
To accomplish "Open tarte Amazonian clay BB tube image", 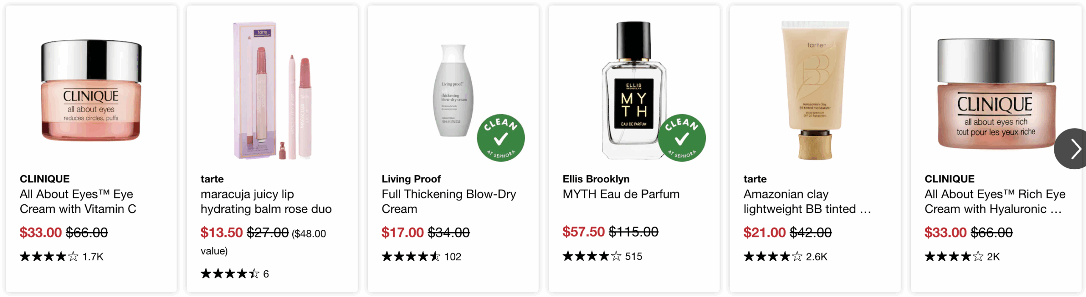I will (x=815, y=91).
